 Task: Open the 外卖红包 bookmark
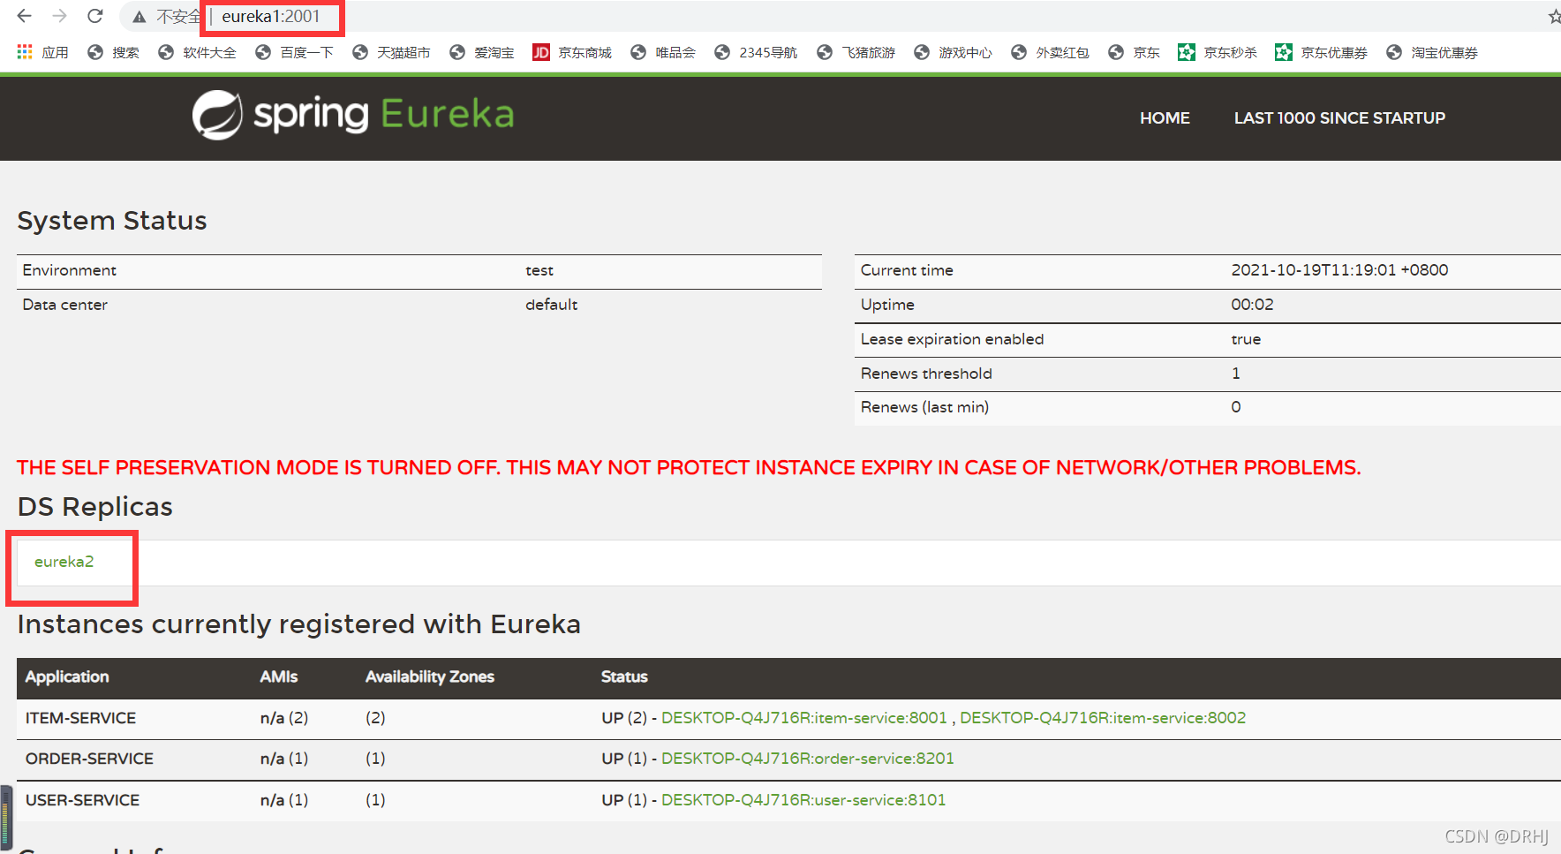(x=1050, y=52)
